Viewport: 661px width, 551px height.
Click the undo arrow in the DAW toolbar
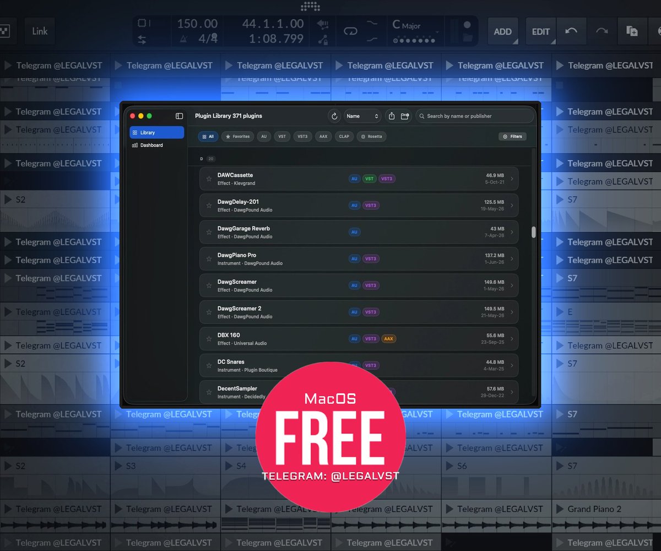[571, 31]
